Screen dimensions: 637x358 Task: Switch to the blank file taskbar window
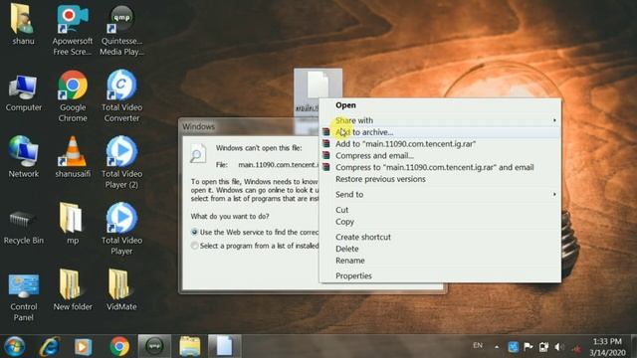(225, 346)
